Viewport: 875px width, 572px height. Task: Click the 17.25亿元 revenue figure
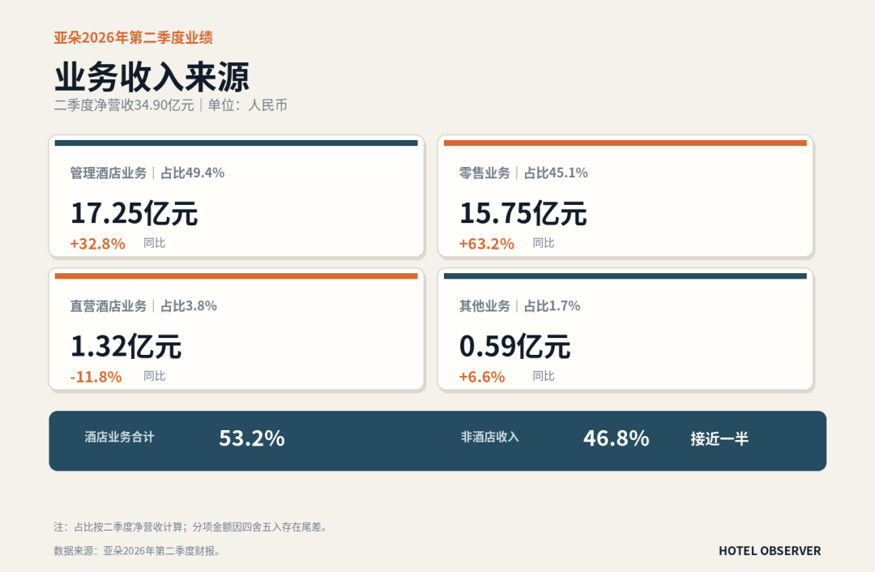click(134, 213)
